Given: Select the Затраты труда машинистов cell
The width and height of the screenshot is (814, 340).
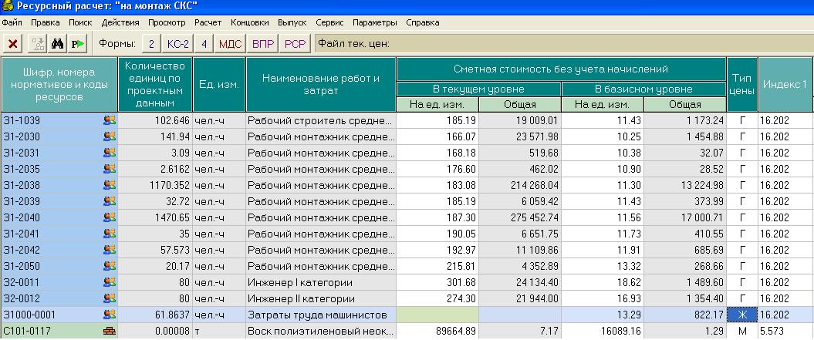Looking at the screenshot, I should point(321,315).
